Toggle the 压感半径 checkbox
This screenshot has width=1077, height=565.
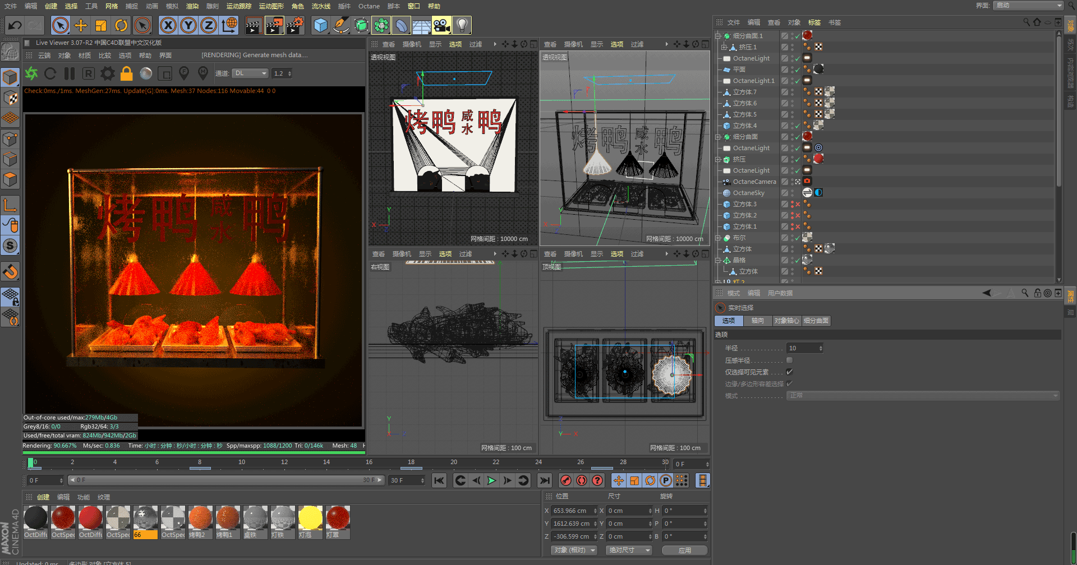(x=790, y=360)
